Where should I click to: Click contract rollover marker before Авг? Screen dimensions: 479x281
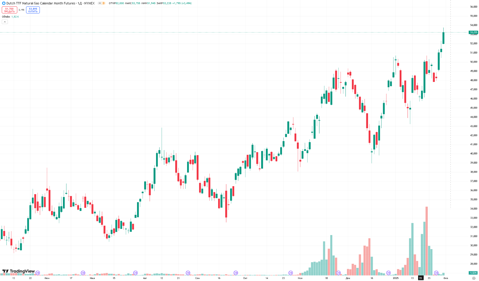pos(136,273)
